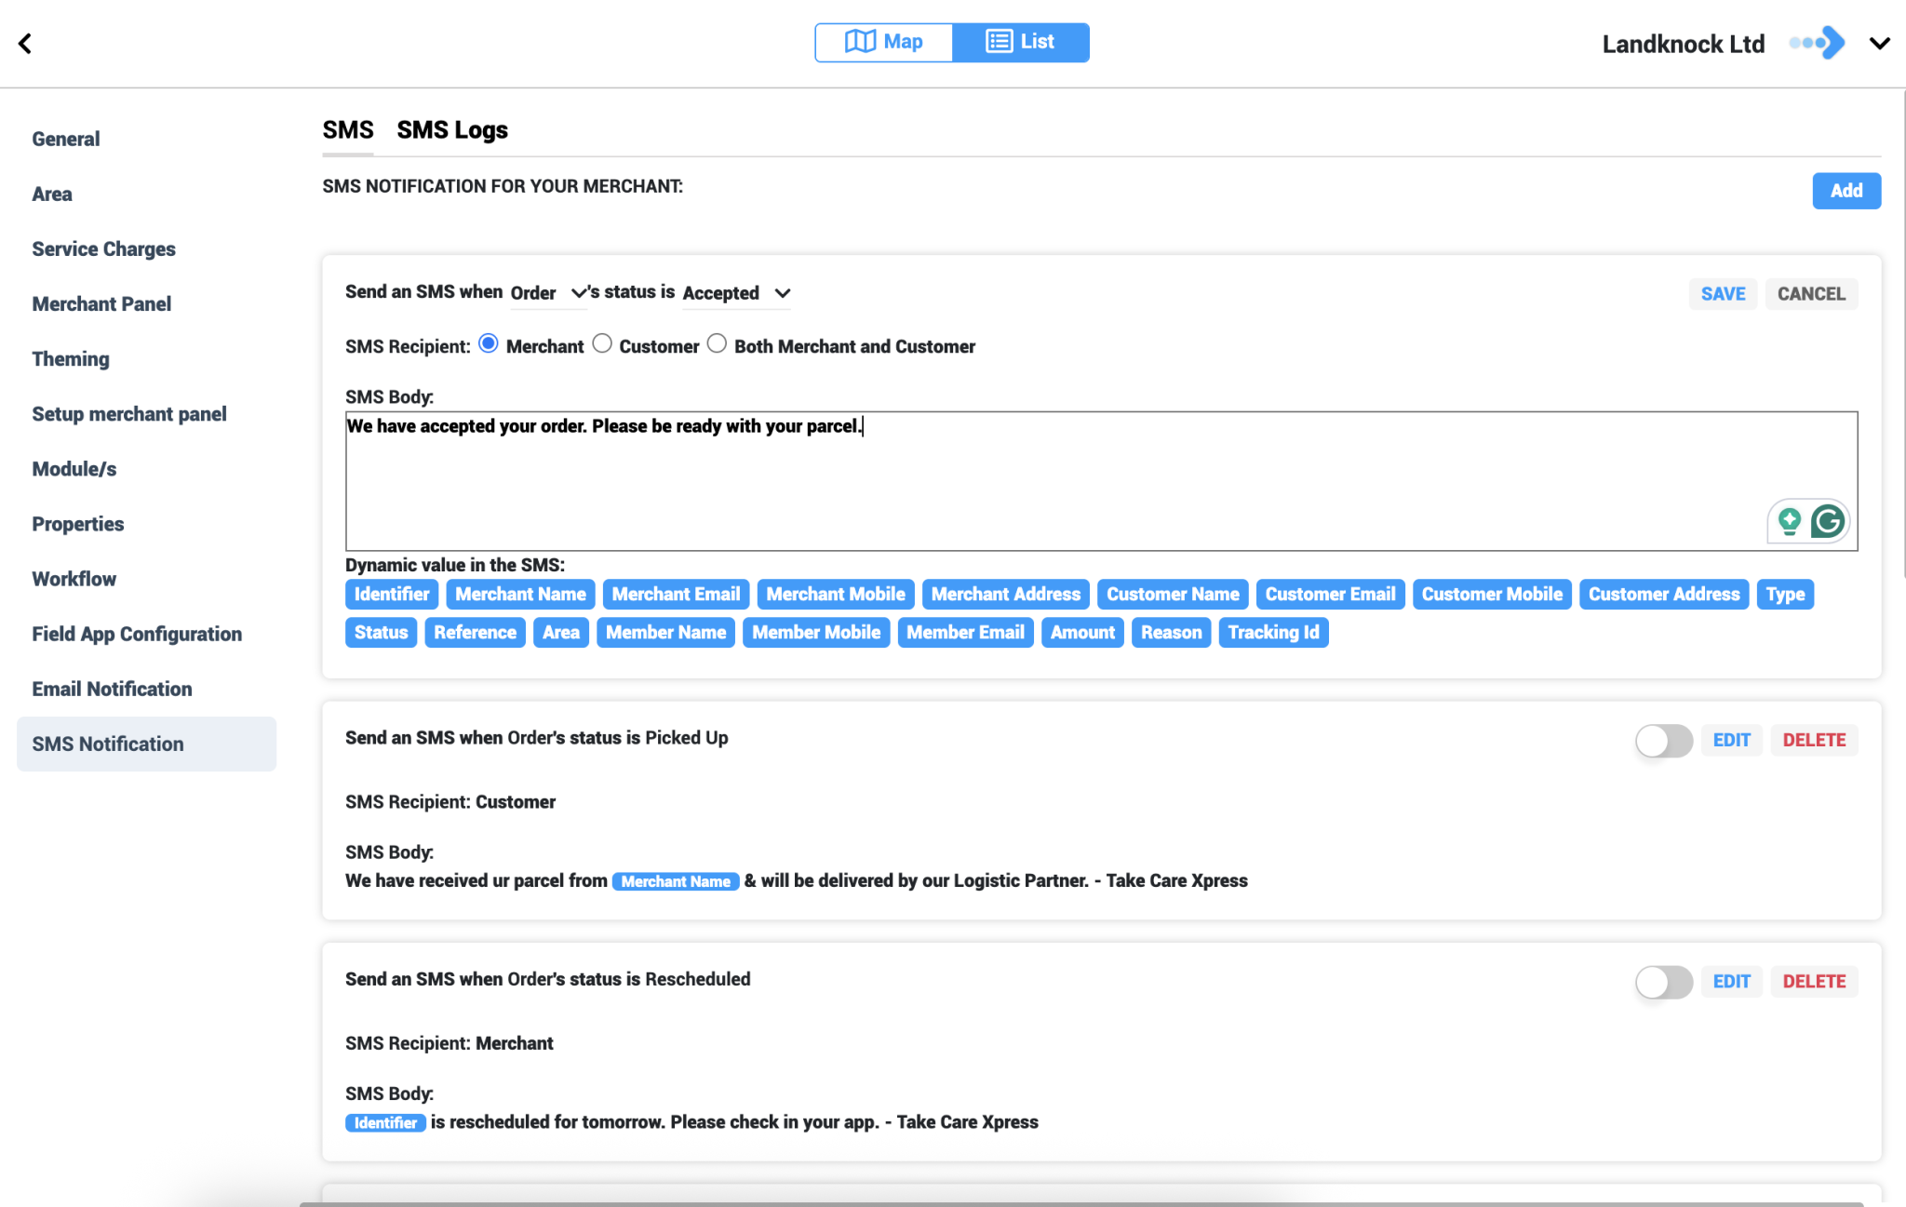1906x1207 pixels.
Task: Click the Grammarly icon in SMS body
Action: tap(1828, 521)
